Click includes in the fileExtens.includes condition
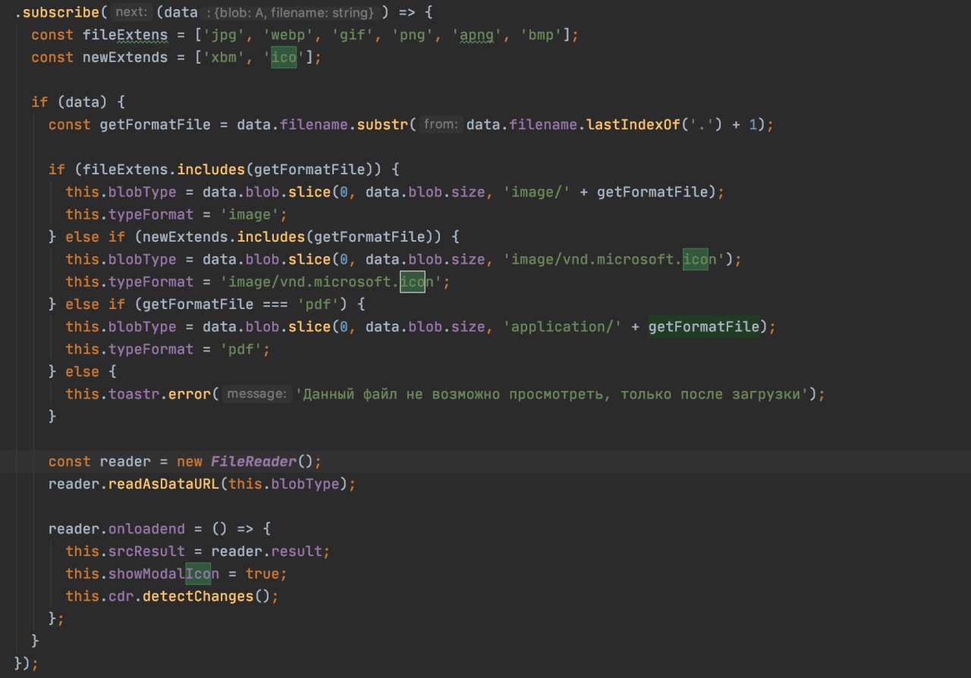This screenshot has width=971, height=678. click(x=211, y=170)
